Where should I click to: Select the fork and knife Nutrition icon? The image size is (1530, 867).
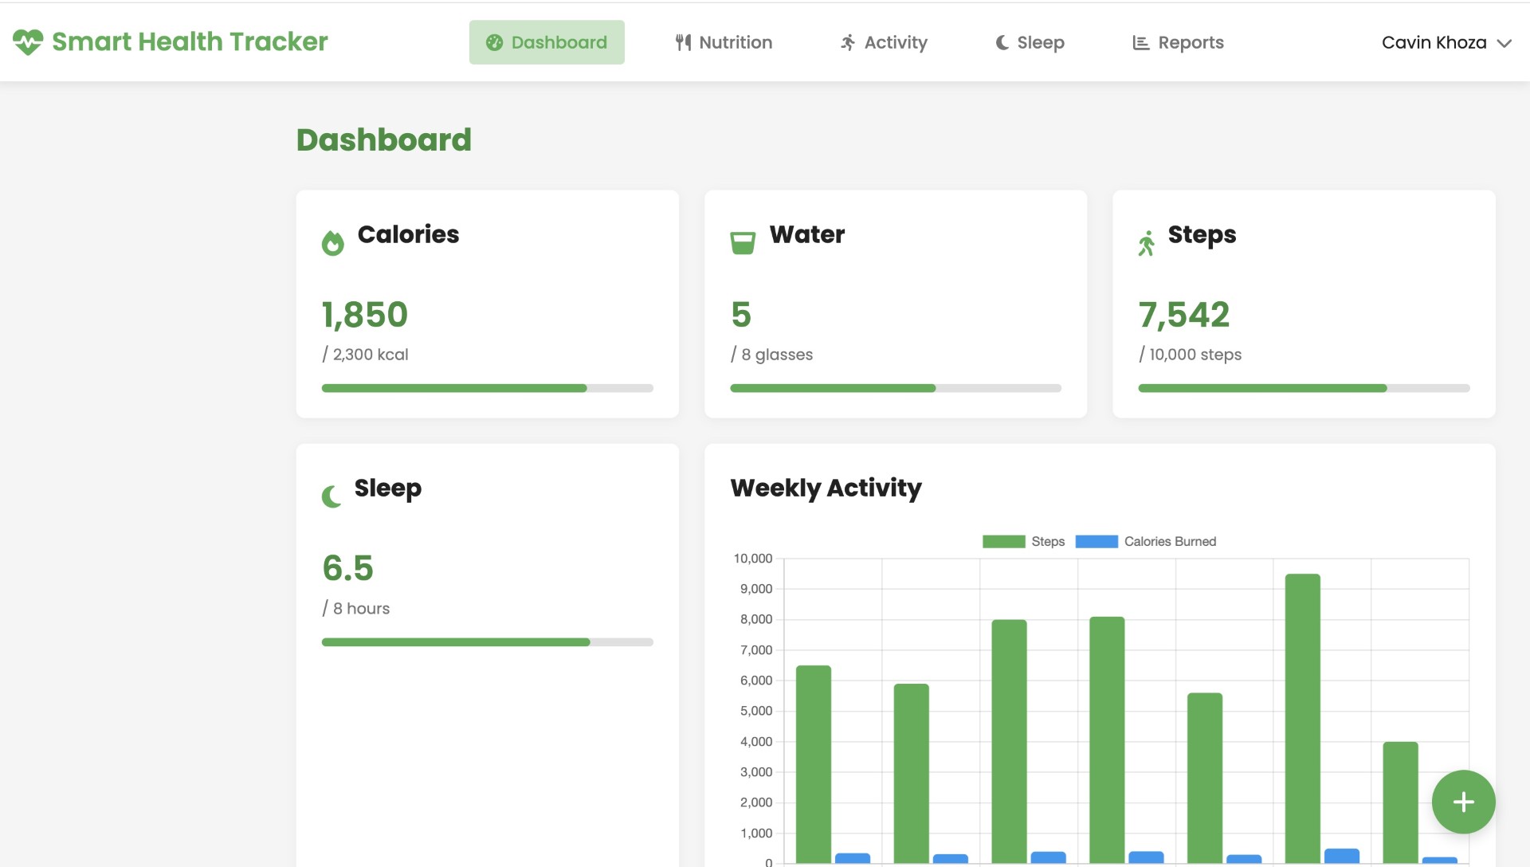coord(683,42)
